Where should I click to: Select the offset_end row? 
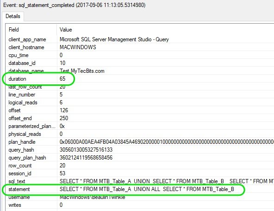(140, 118)
